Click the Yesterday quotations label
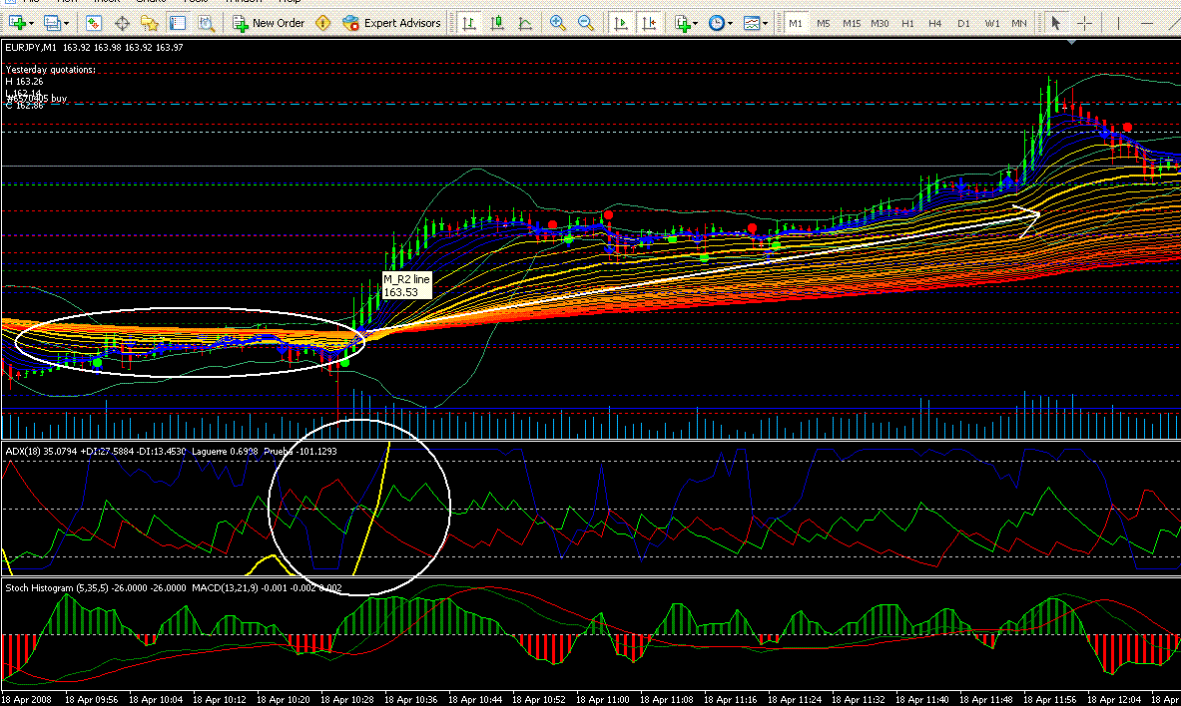Image resolution: width=1181 pixels, height=706 pixels. coord(51,69)
